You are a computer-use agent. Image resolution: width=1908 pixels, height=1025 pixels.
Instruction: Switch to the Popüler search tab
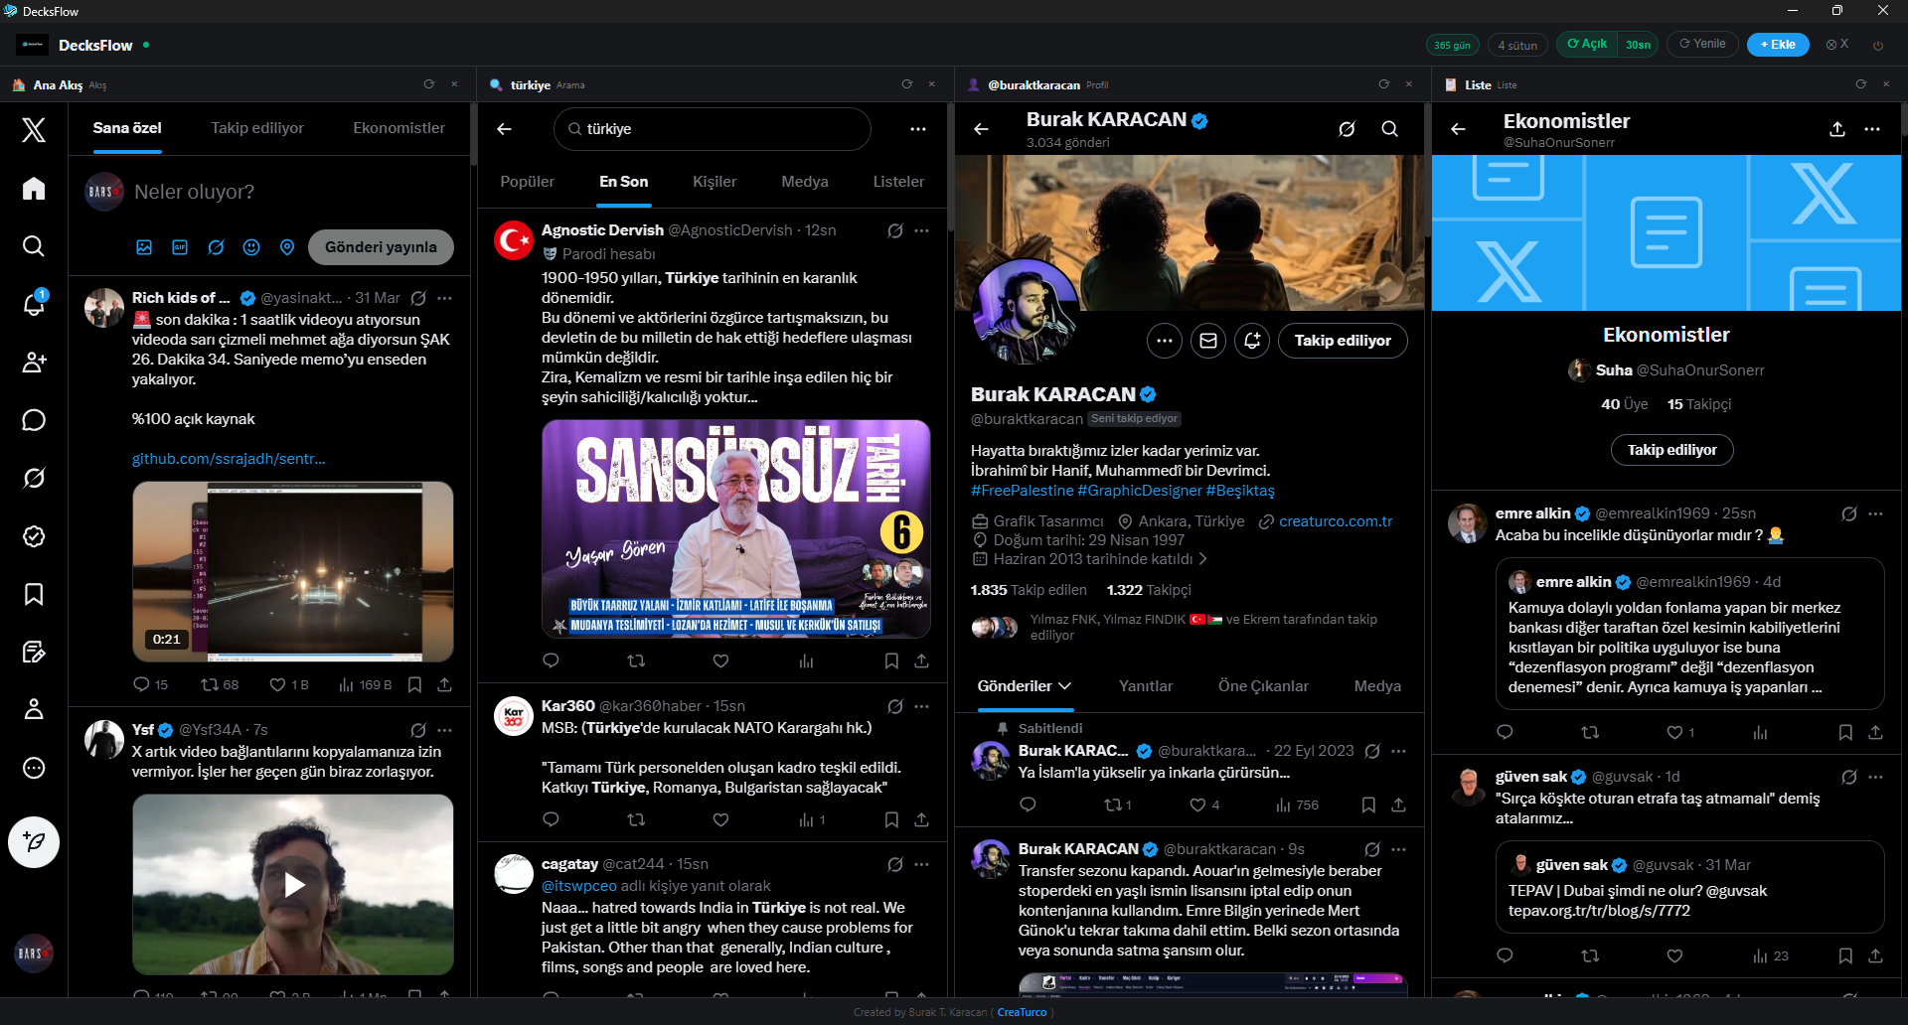click(527, 182)
